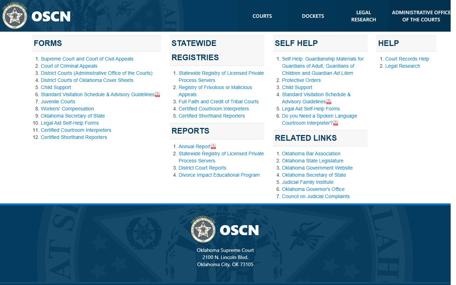Open Legal Aid Self-Help Forms under Self Help
456x285 pixels.
coord(311,109)
